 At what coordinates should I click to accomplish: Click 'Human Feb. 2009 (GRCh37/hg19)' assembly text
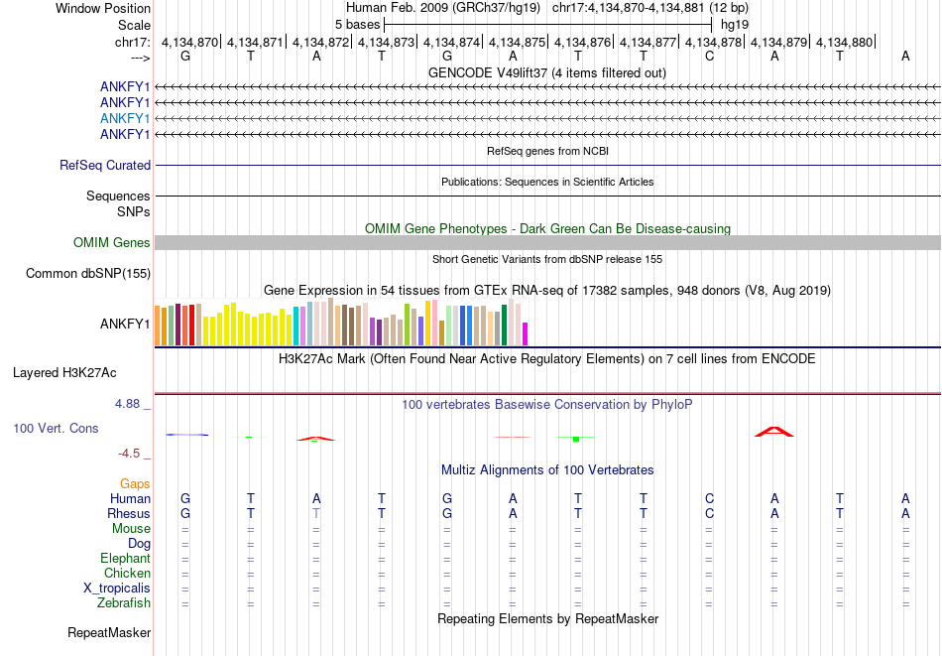[x=443, y=8]
